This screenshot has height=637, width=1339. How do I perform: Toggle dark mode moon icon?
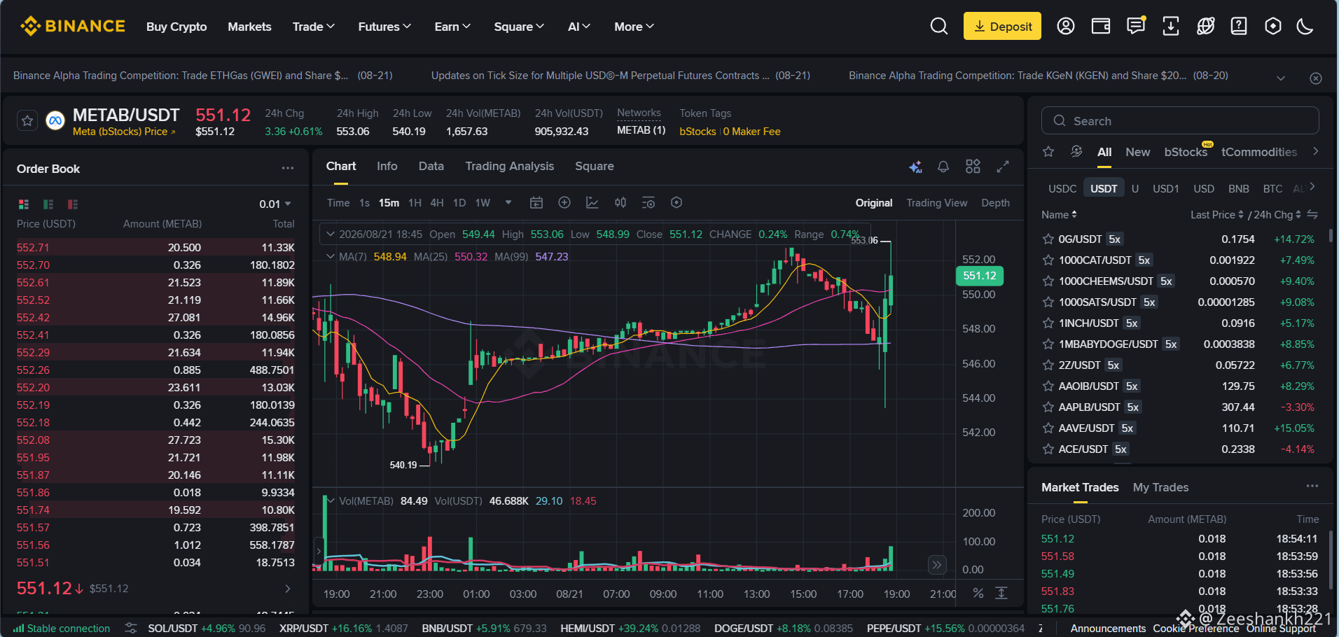pyautogui.click(x=1305, y=27)
